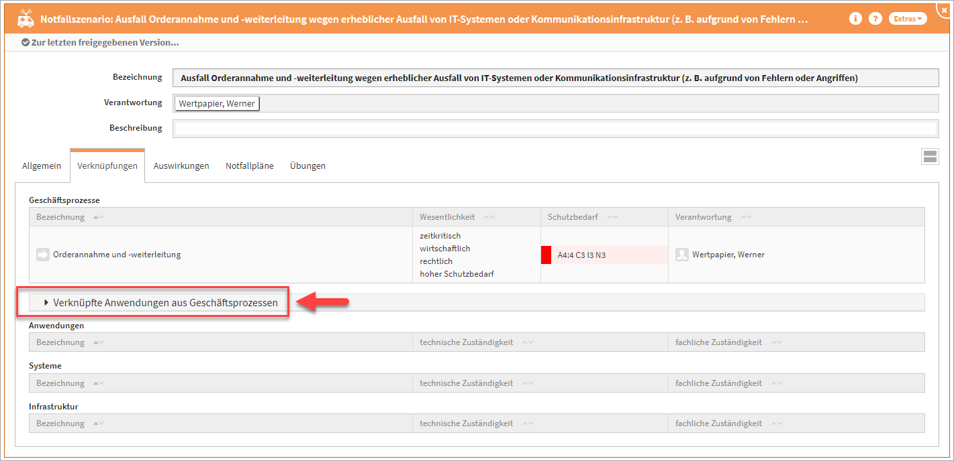The width and height of the screenshot is (954, 461).
Task: Expand Verknüpfte Anwendungen aus Geschäftsprozessen
Action: (160, 303)
